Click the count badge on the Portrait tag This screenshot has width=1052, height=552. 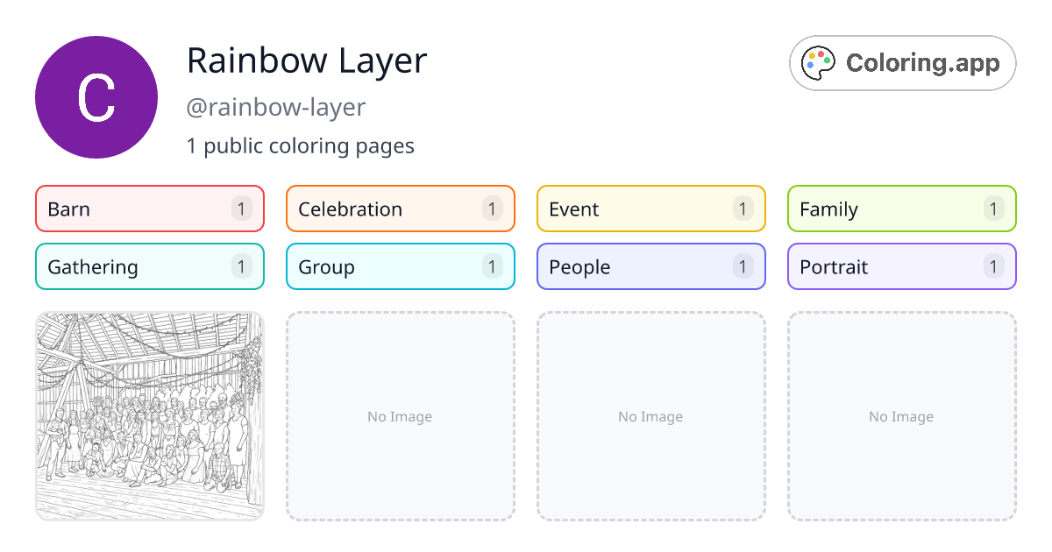tap(993, 266)
